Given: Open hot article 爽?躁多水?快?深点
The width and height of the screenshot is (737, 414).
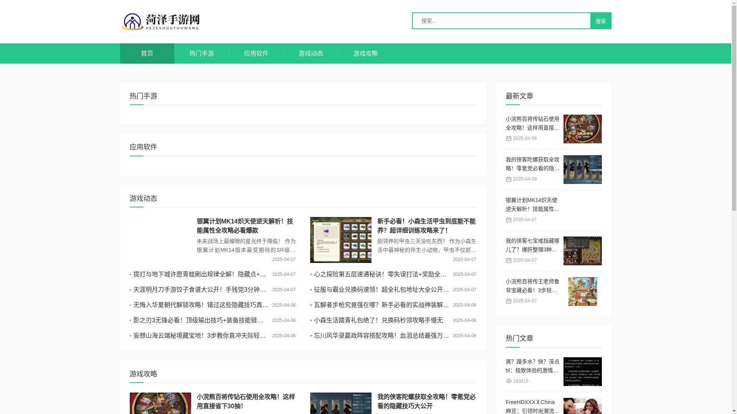Looking at the screenshot, I should coord(532,366).
